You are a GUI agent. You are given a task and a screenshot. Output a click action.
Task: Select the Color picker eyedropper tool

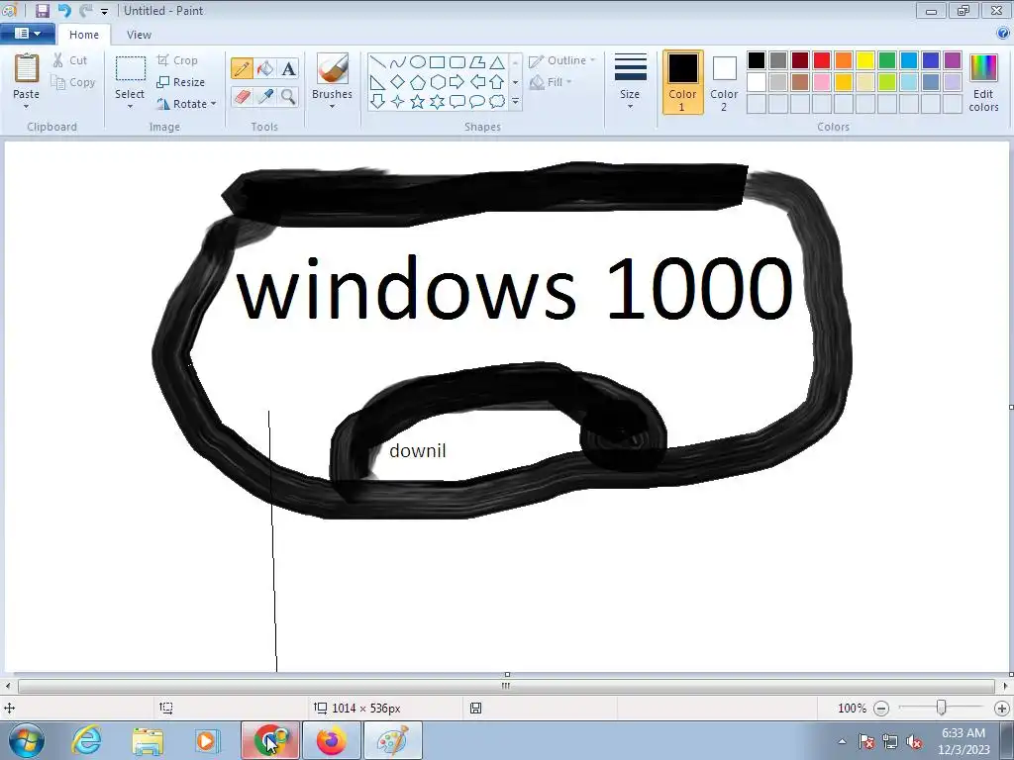tap(265, 97)
